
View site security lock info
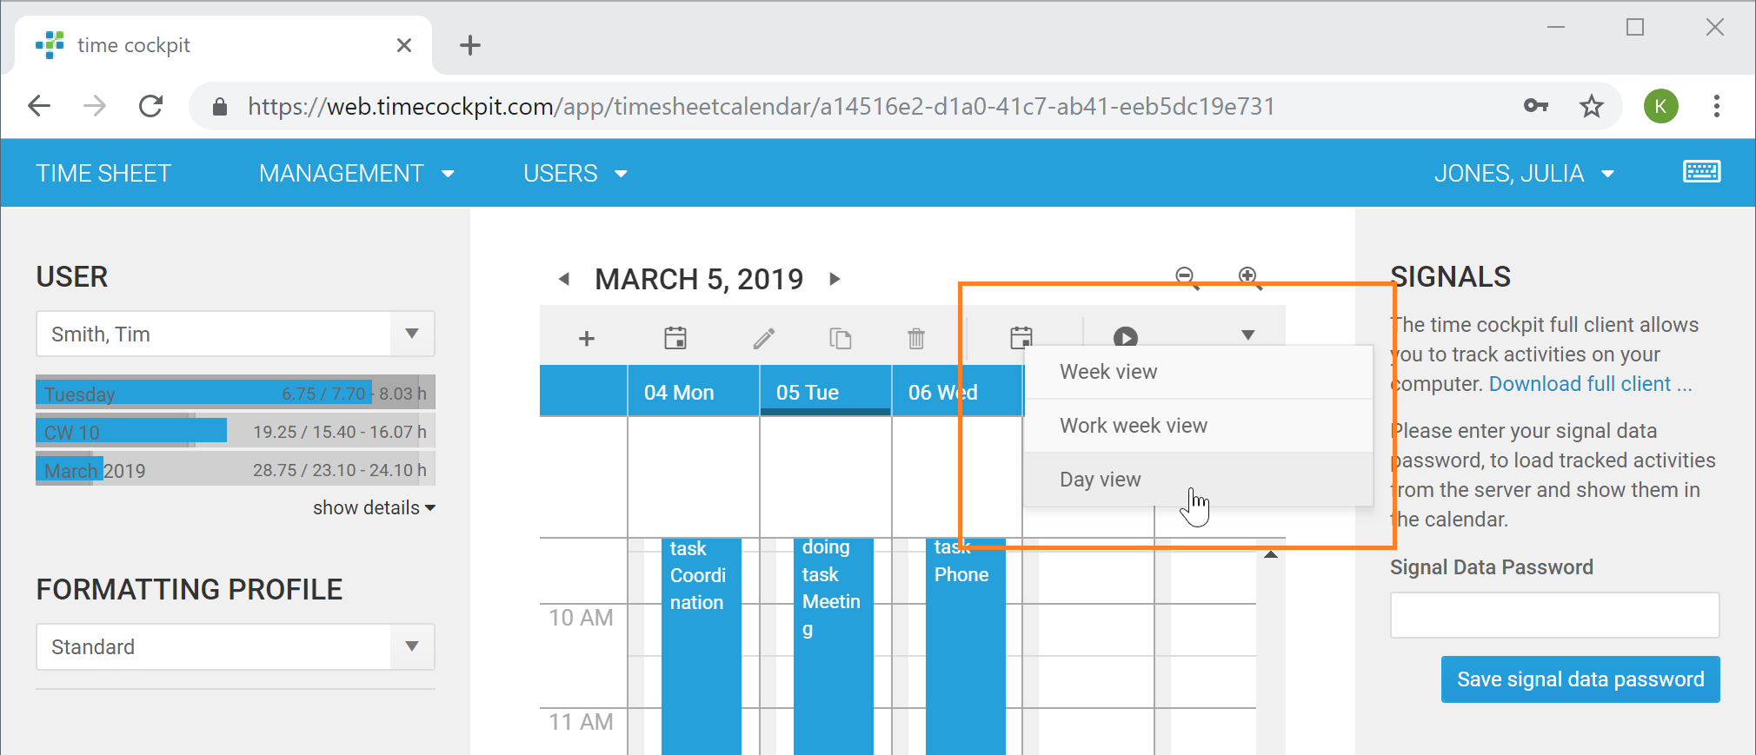pyautogui.click(x=220, y=107)
